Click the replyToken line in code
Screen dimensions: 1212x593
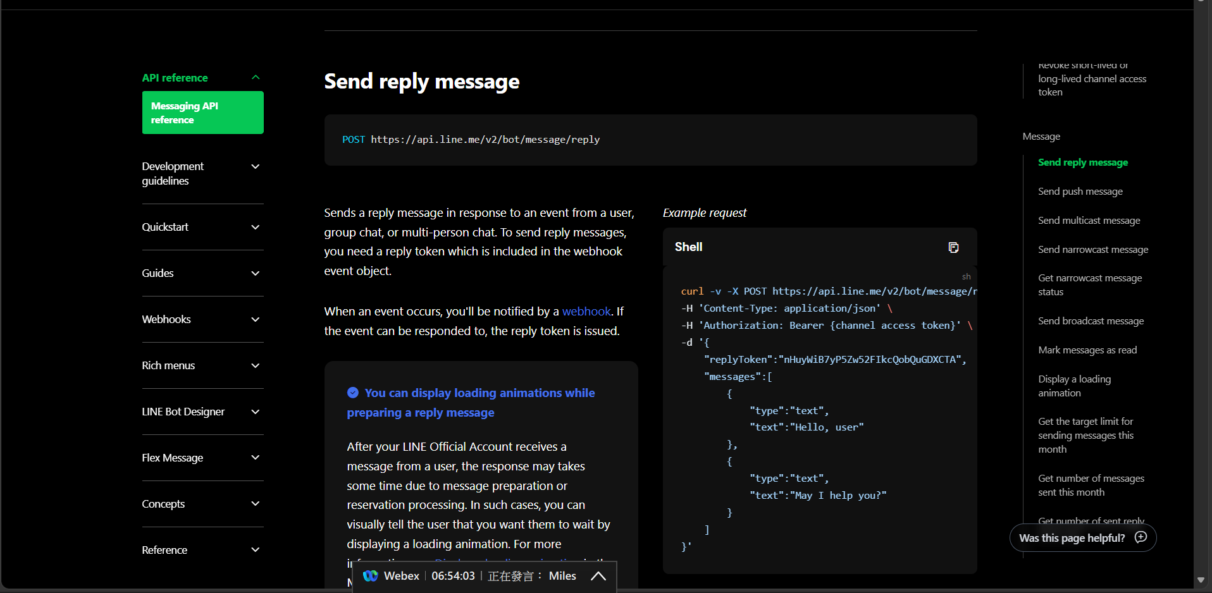pyautogui.click(x=835, y=360)
